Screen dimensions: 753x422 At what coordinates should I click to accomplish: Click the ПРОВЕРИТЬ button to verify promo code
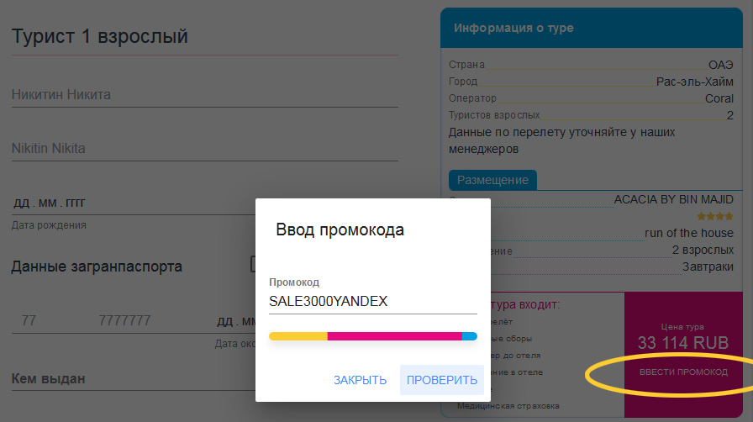442,380
